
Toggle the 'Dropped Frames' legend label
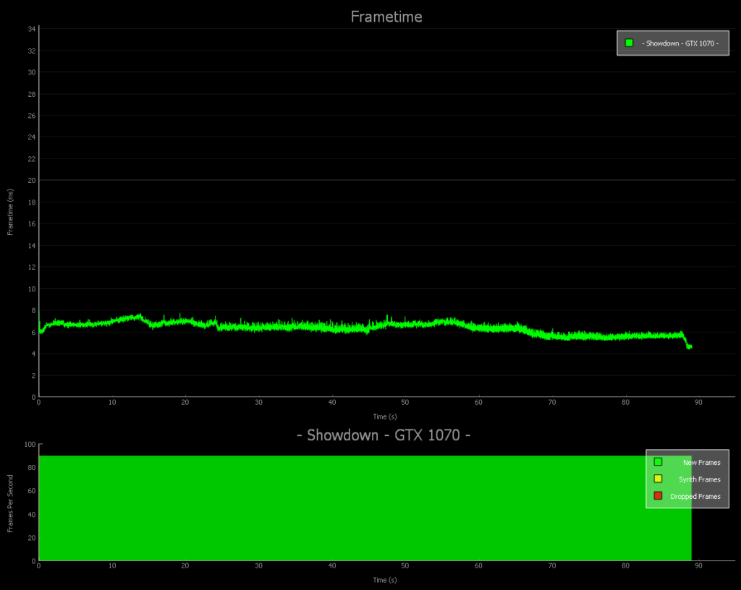[695, 497]
